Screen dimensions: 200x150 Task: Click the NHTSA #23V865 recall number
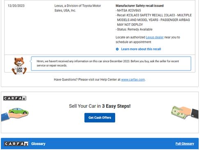(x=129, y=10)
